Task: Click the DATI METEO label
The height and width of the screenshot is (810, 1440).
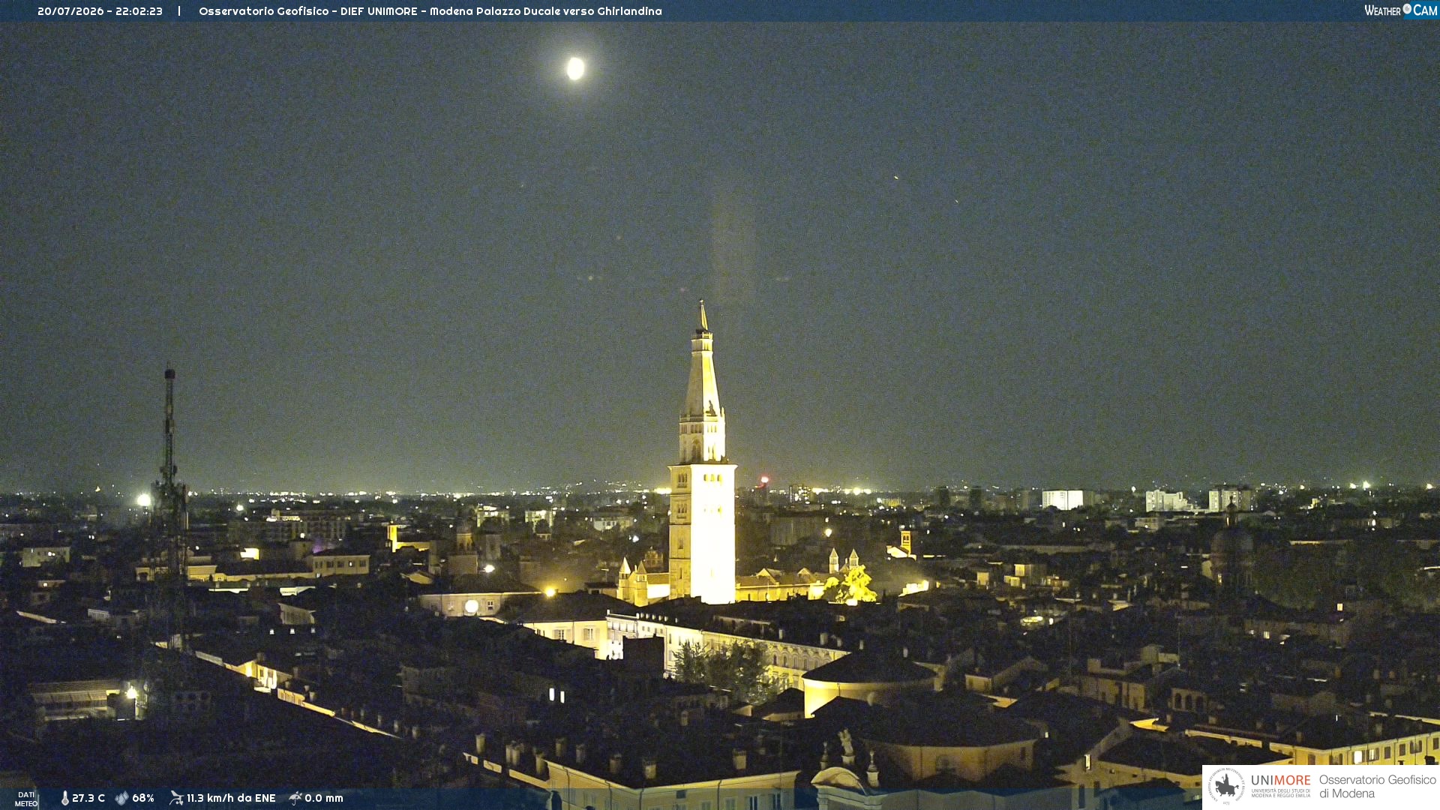Action: point(26,799)
